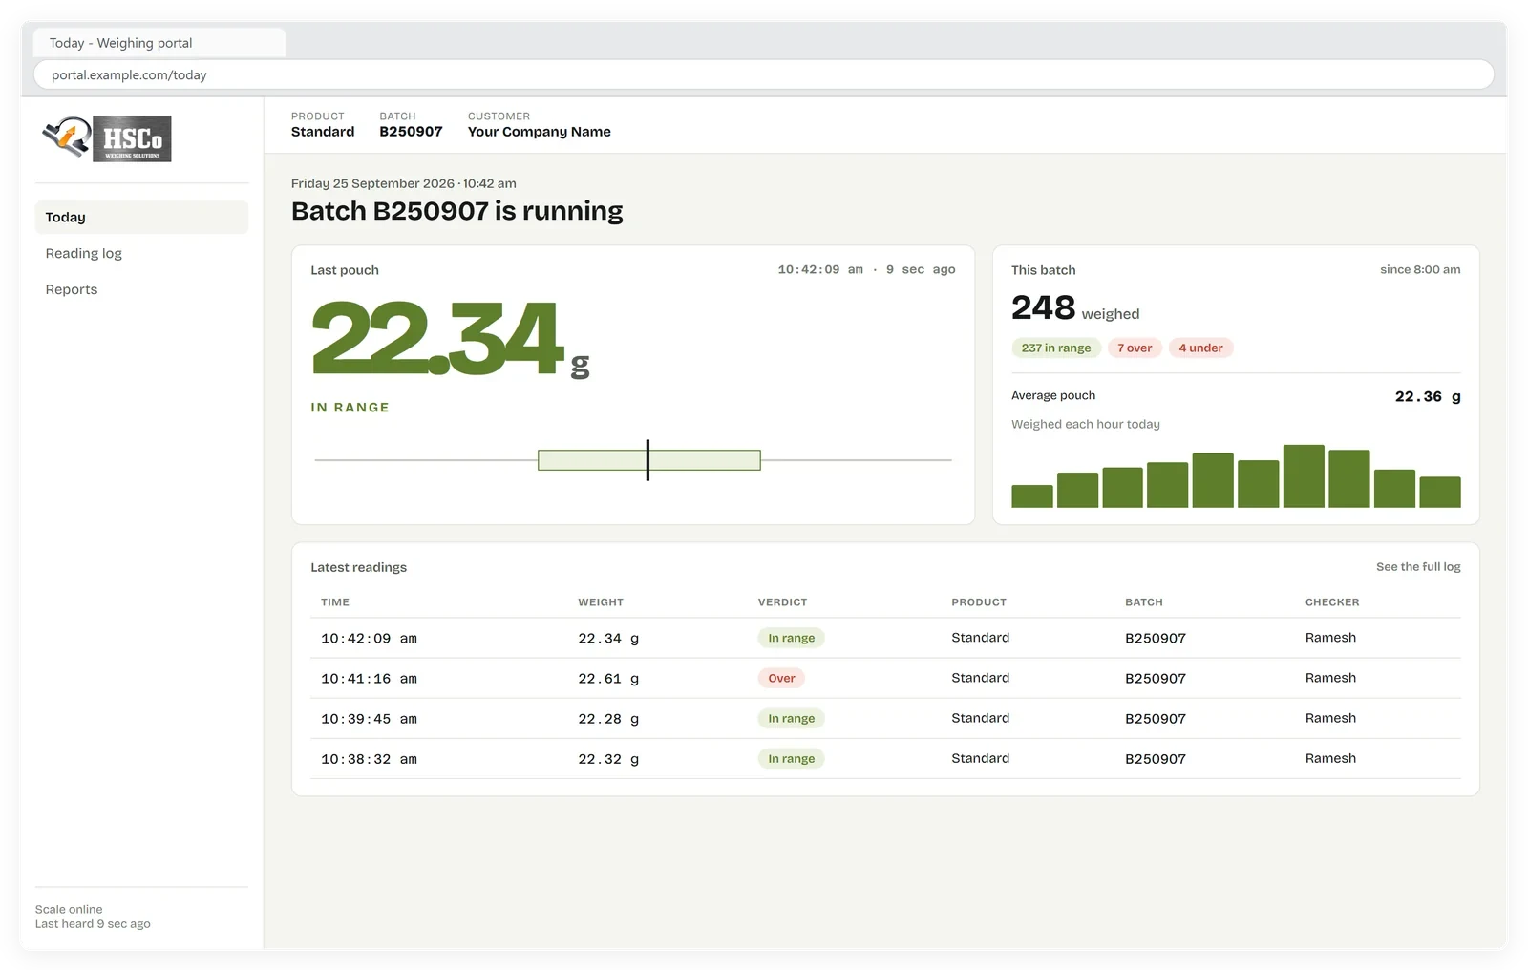Click the Over verdict badge
Screen dimensions: 1528x970
click(x=781, y=678)
